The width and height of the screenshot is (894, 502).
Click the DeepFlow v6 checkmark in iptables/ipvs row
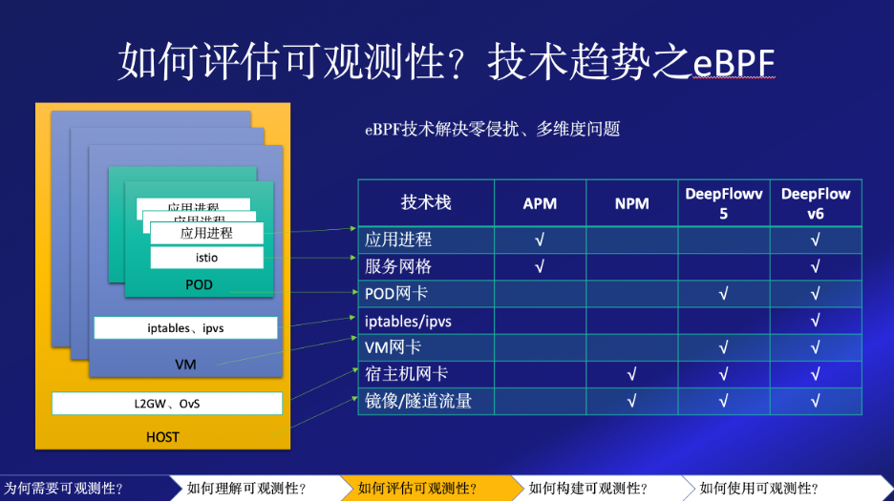tap(816, 321)
